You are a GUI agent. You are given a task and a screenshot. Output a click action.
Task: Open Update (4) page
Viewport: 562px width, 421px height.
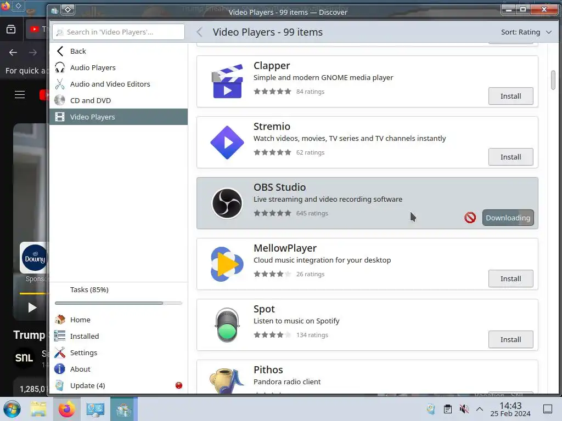pos(119,385)
